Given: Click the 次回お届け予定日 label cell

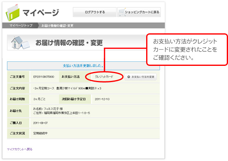Looking at the screenshot, I should coord(75,99).
